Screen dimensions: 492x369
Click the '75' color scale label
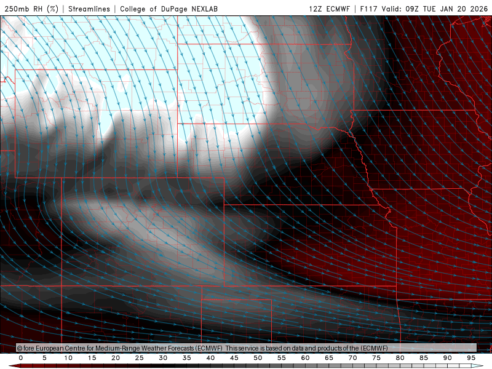coord(376,358)
